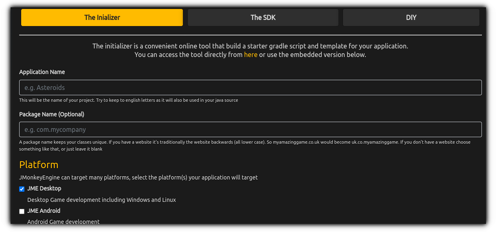Click the initializer description paragraph

pyautogui.click(x=250, y=46)
